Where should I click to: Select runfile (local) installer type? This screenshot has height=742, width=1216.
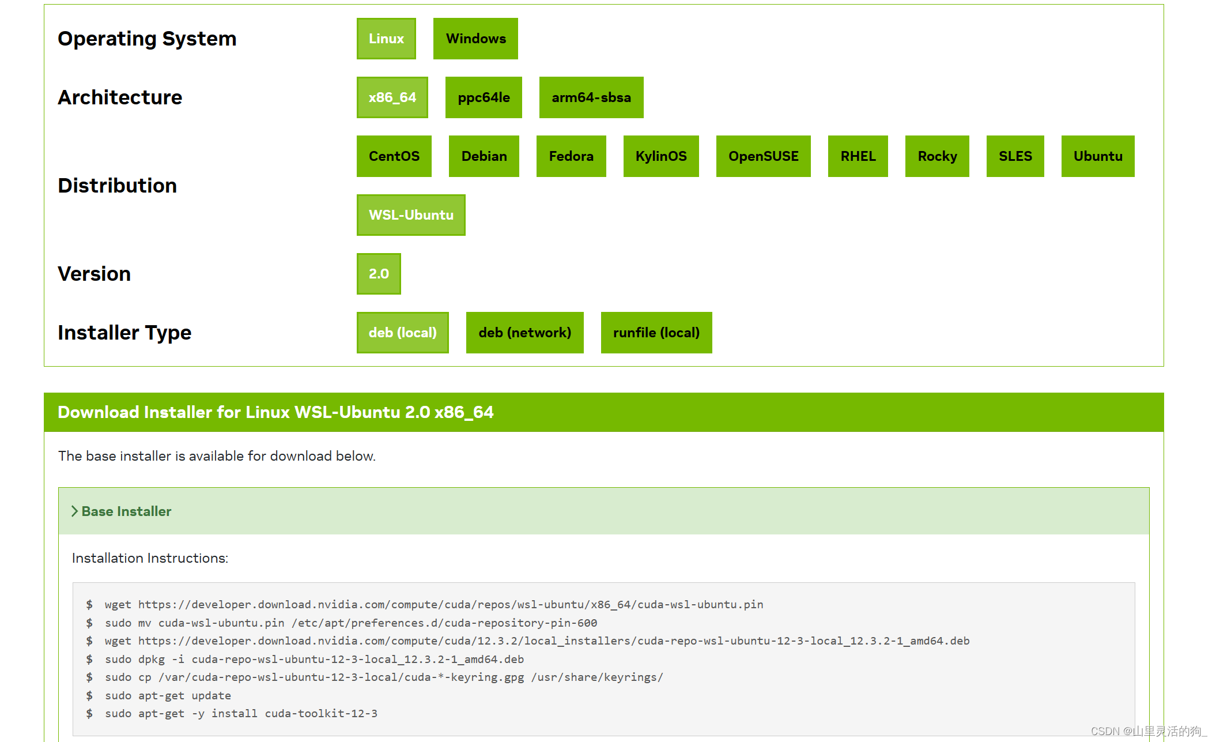pyautogui.click(x=656, y=333)
